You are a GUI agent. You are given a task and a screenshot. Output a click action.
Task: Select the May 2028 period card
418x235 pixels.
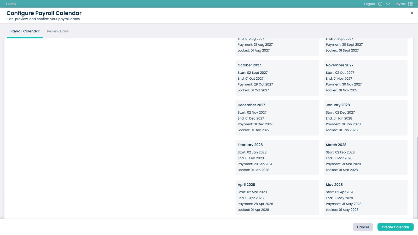point(365,197)
